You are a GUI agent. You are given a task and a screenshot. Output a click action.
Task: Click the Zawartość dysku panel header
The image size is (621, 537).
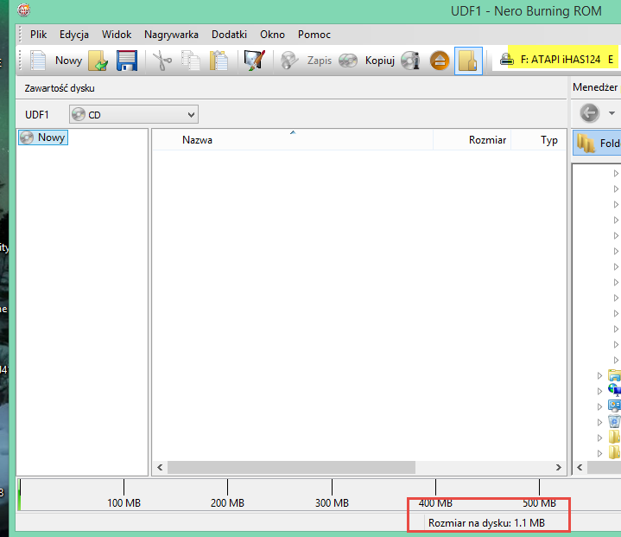coord(60,88)
